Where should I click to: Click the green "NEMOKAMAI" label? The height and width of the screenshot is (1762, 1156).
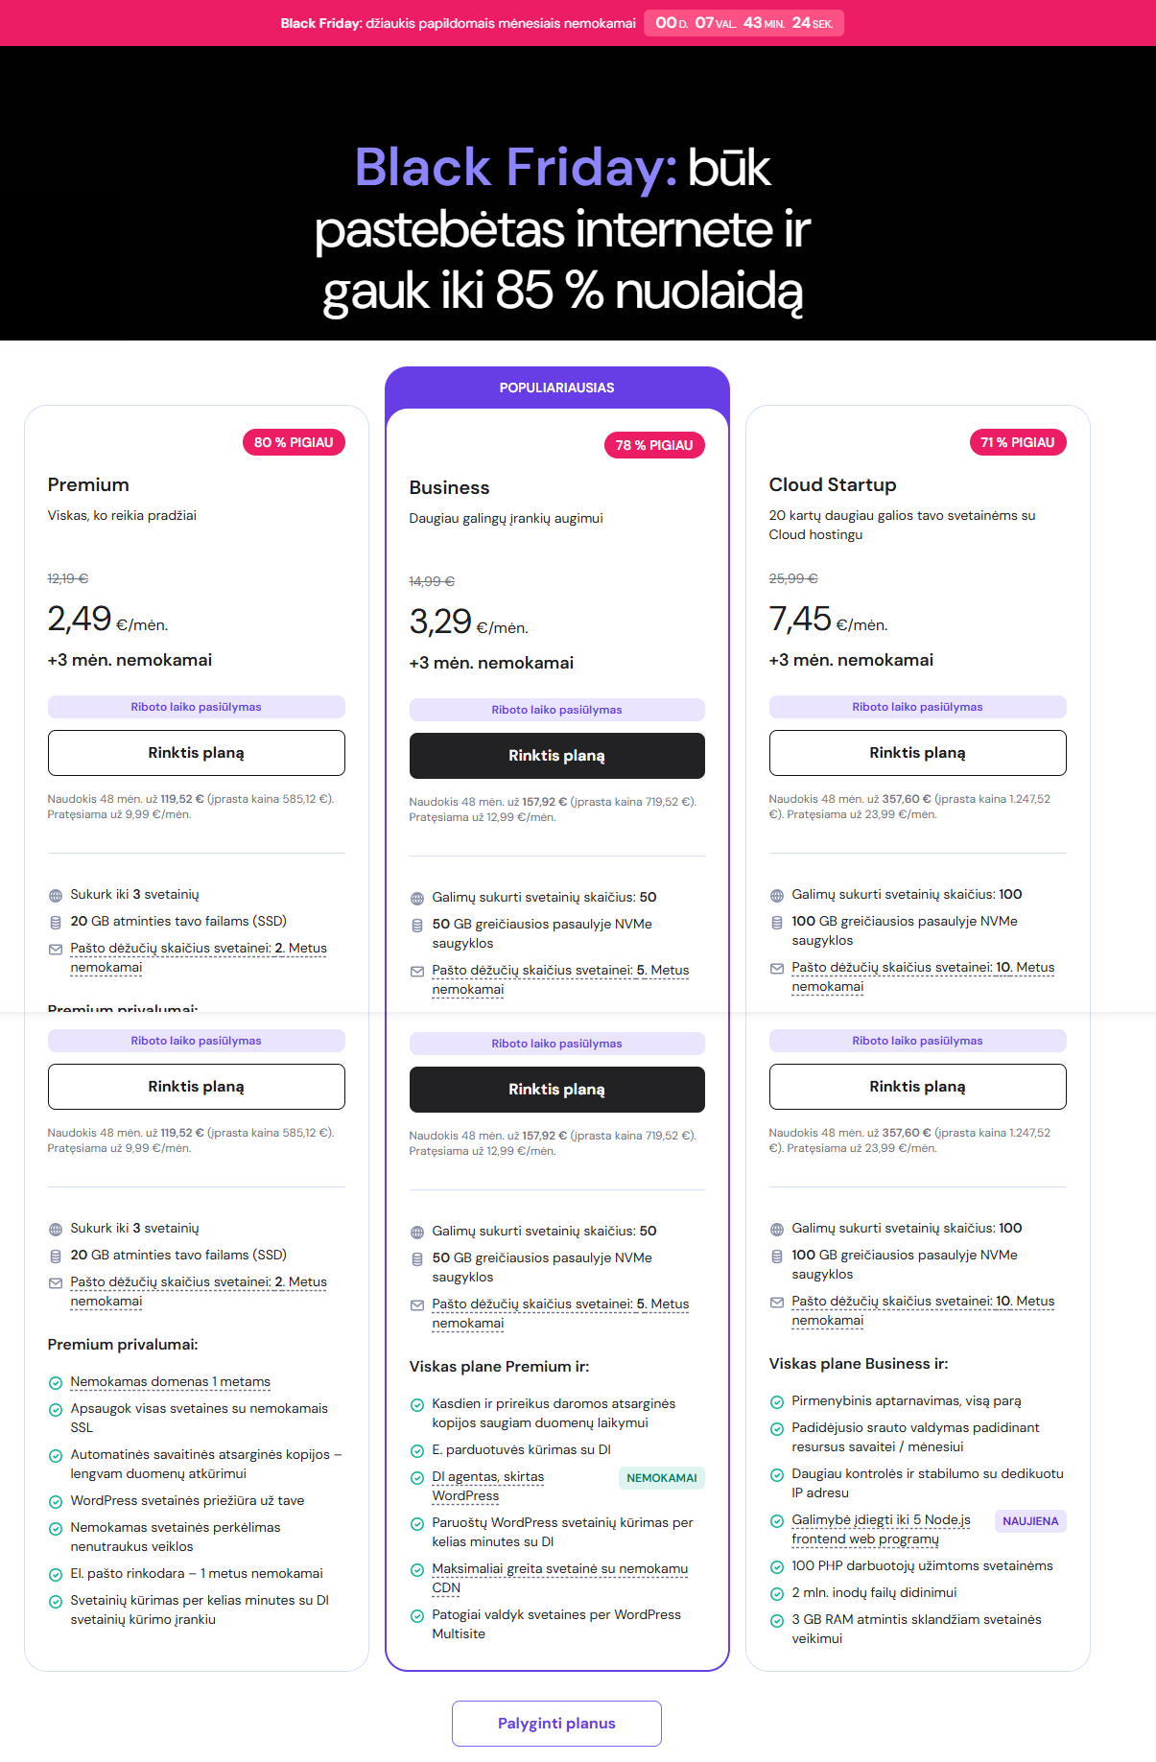[x=661, y=1478]
